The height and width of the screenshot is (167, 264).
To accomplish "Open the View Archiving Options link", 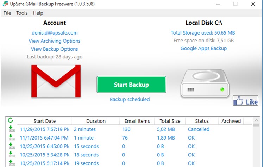I will tap(54, 41).
